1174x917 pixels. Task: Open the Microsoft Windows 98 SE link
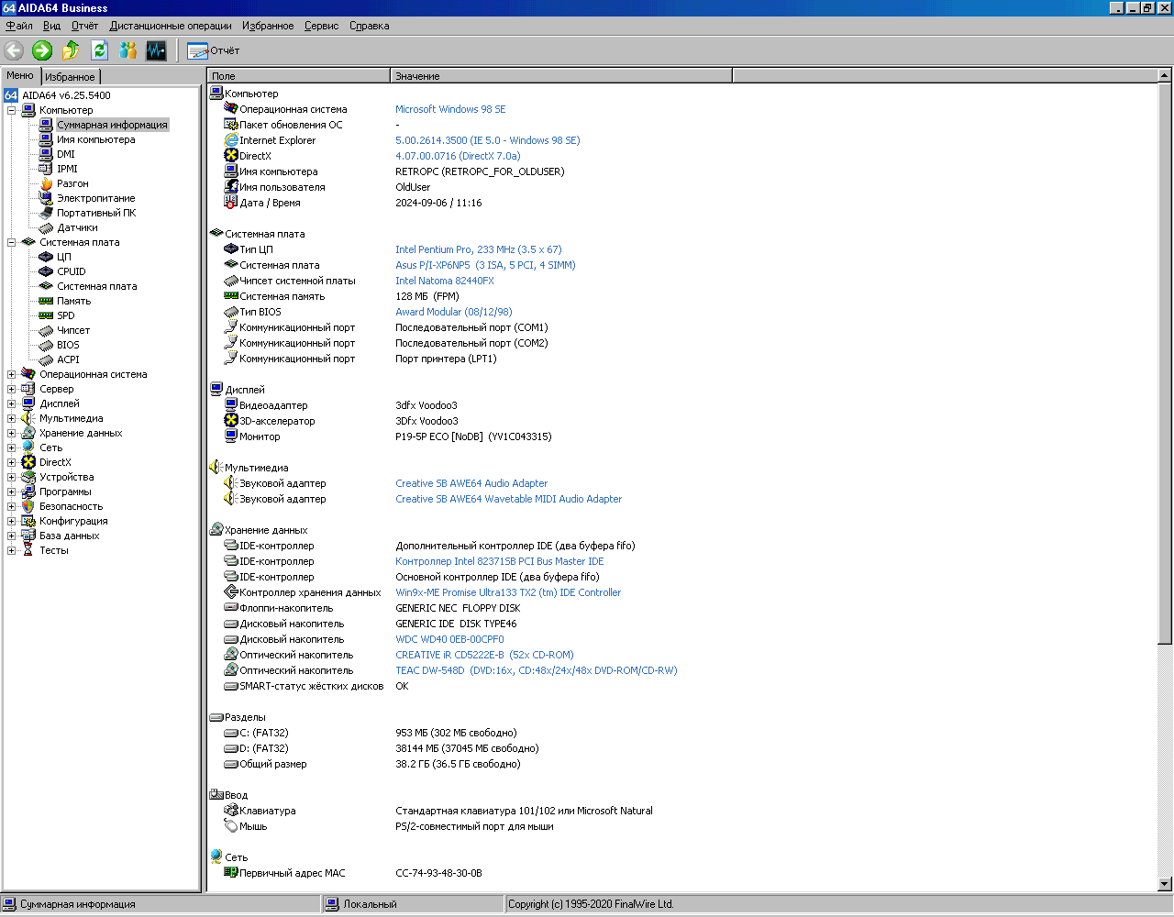[450, 109]
